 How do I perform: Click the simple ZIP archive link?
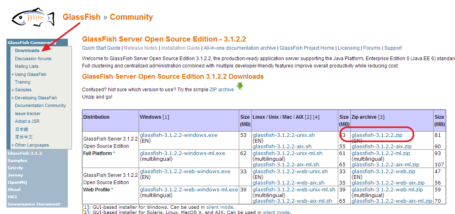pyautogui.click(x=221, y=90)
